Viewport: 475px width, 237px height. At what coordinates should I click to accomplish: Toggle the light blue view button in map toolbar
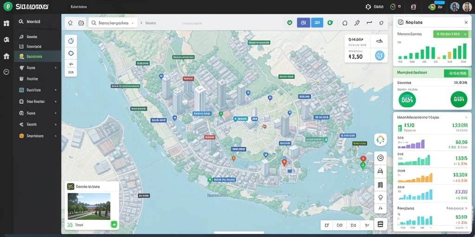317,22
